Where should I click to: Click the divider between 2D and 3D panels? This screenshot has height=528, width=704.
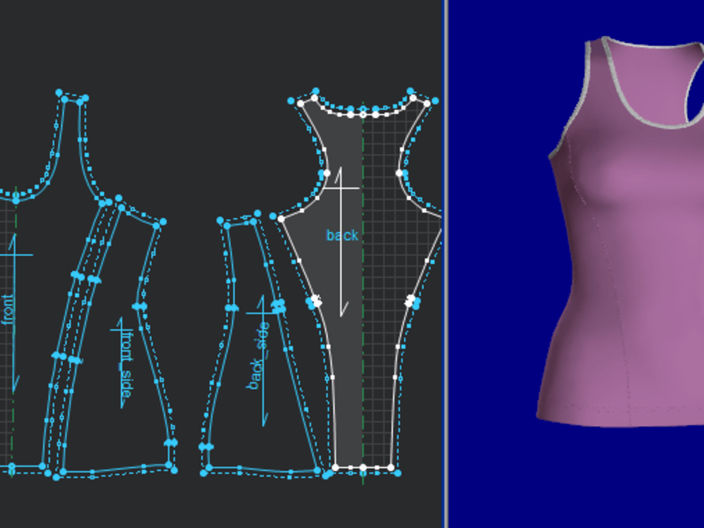pos(446,264)
